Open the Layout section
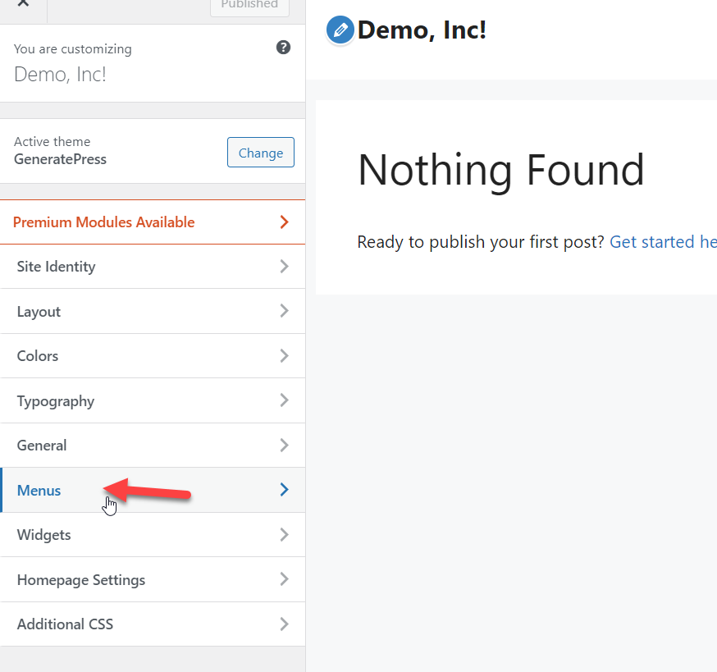The height and width of the screenshot is (672, 717). tap(153, 311)
